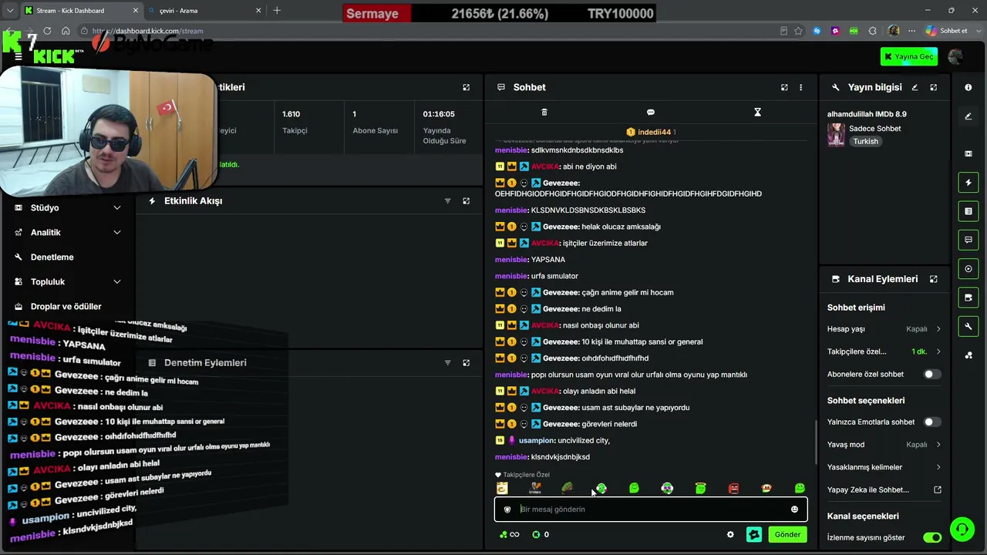The image size is (987, 555).
Task: Toggle the wrench widget in right rail
Action: coord(968,327)
